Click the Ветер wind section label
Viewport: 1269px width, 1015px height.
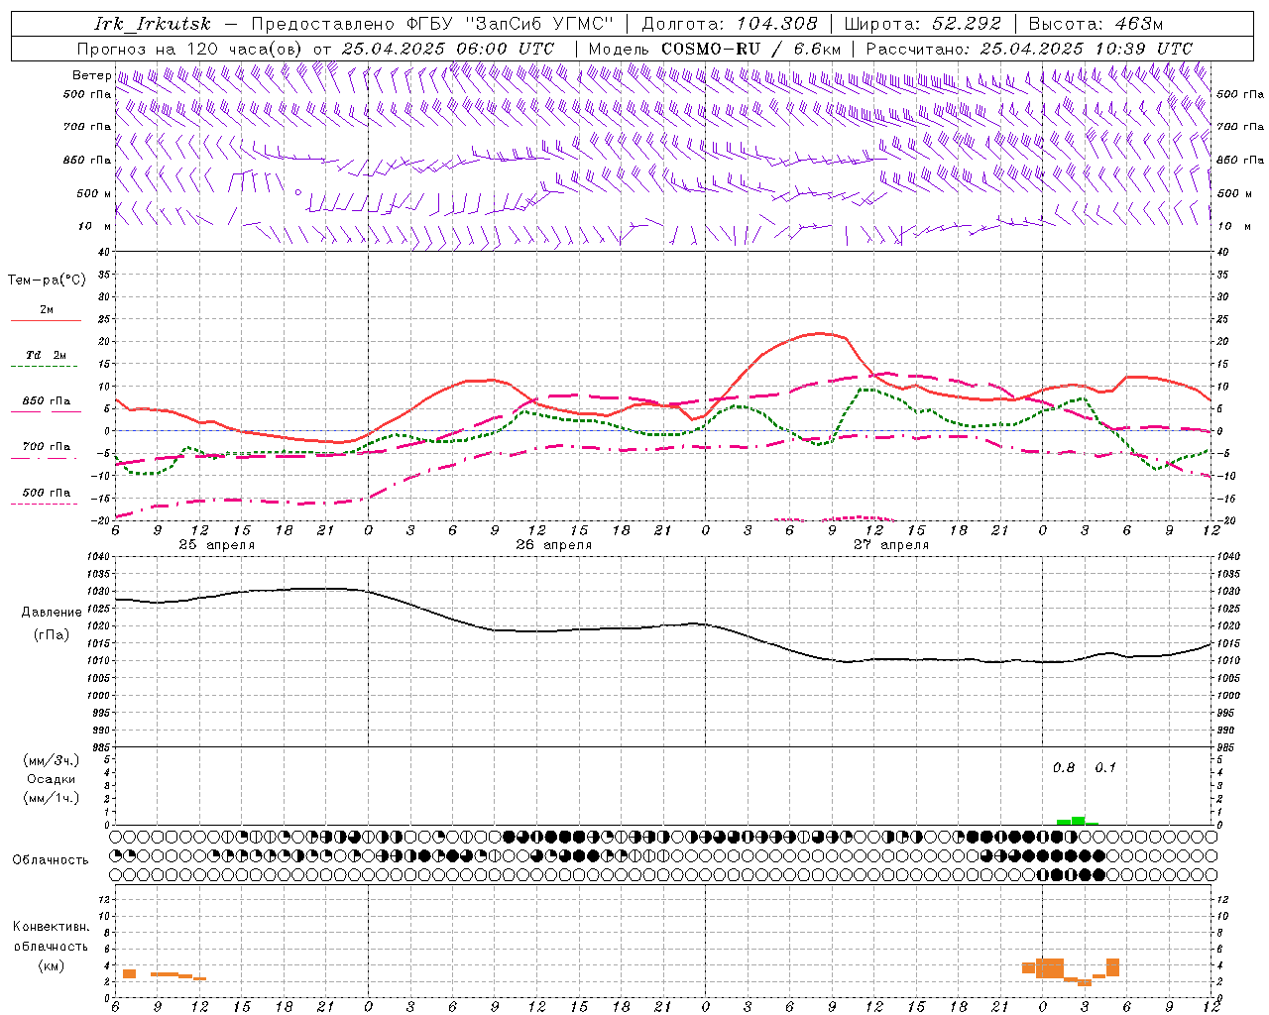[x=91, y=75]
